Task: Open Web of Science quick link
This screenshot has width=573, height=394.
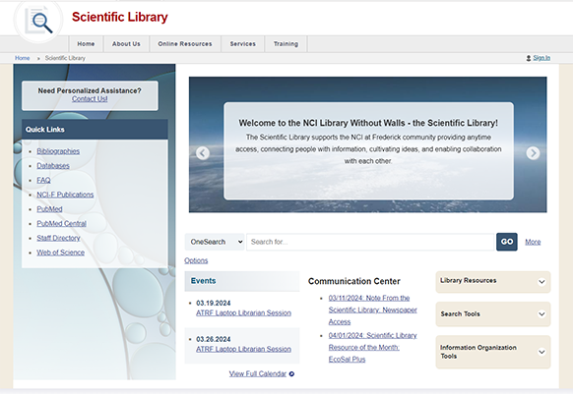Action: (x=60, y=253)
